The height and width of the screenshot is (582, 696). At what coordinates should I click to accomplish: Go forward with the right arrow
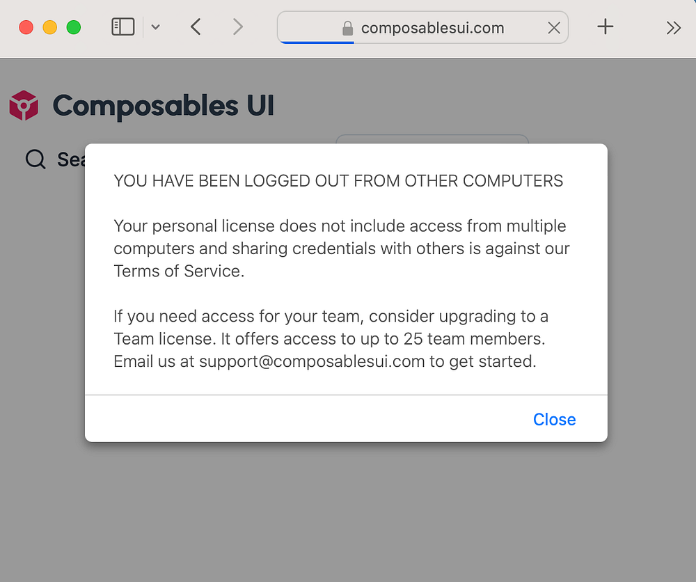point(238,27)
